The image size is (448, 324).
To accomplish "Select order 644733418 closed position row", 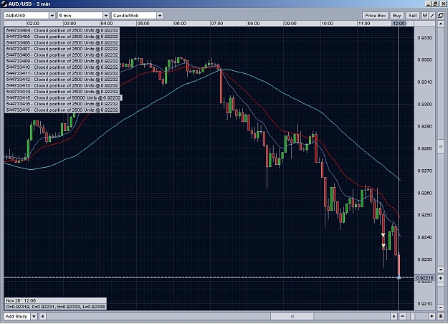I will click(62, 110).
